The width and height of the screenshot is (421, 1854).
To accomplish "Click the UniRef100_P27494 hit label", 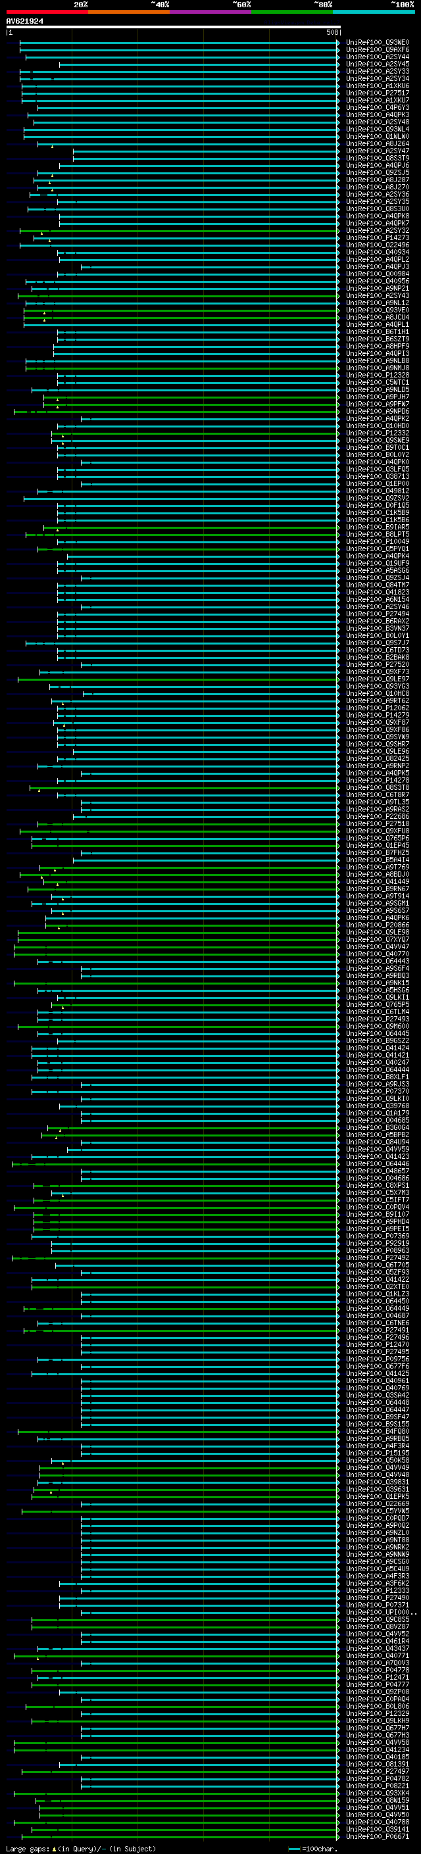I will (378, 614).
